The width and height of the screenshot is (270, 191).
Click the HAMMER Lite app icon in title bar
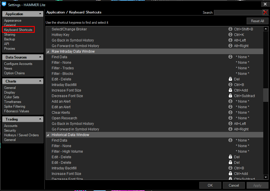pyautogui.click(x=4, y=4)
